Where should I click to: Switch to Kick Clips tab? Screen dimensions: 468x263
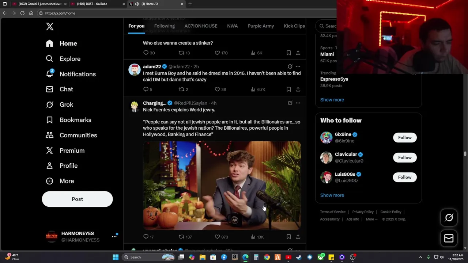pos(294,26)
